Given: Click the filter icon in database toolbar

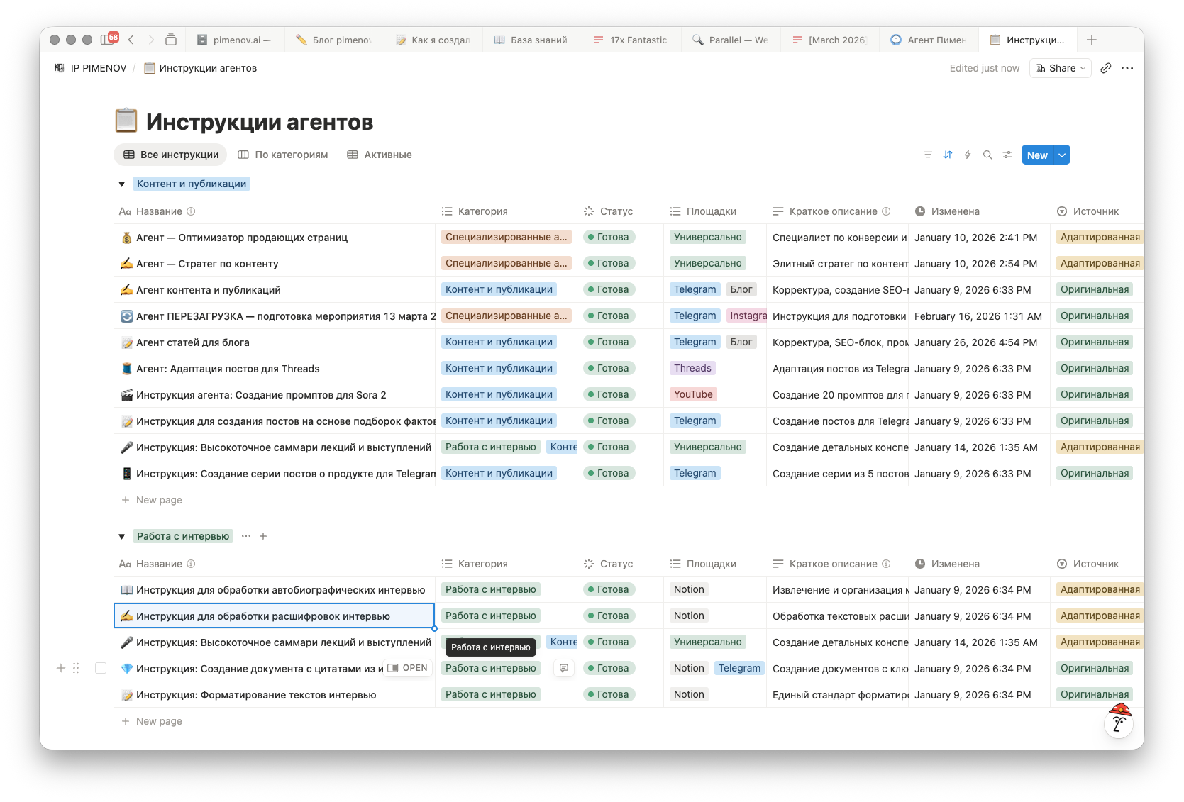Looking at the screenshot, I should [x=927, y=155].
